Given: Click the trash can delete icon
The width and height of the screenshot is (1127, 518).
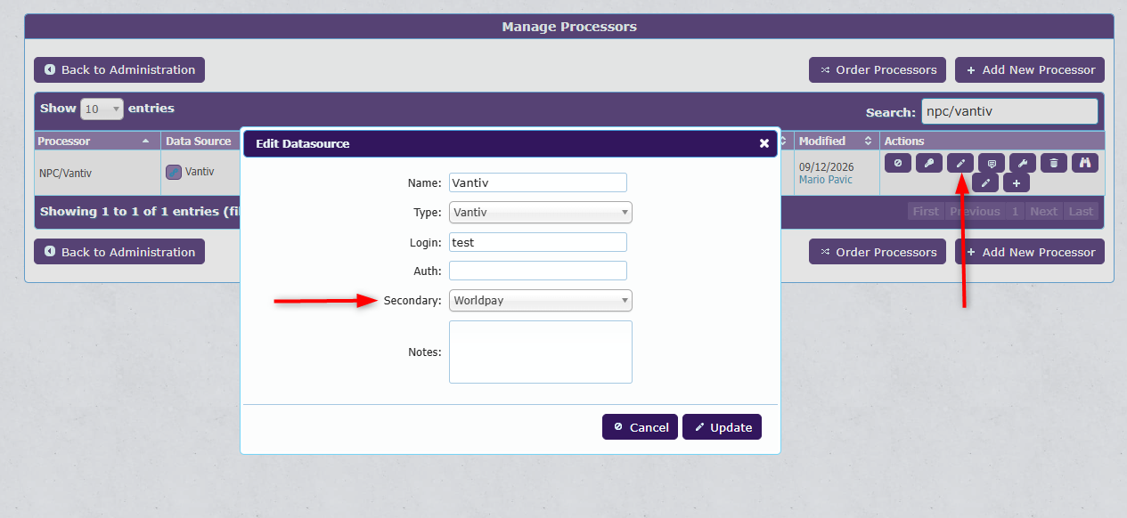Looking at the screenshot, I should (1054, 163).
